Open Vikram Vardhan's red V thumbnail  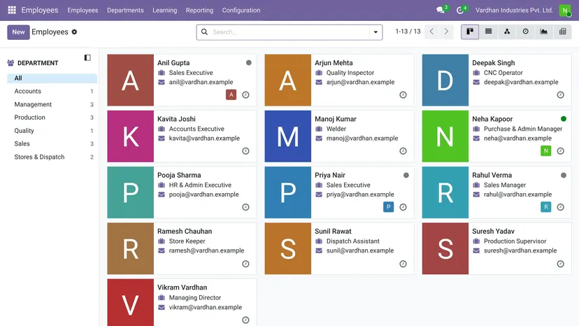pyautogui.click(x=130, y=302)
